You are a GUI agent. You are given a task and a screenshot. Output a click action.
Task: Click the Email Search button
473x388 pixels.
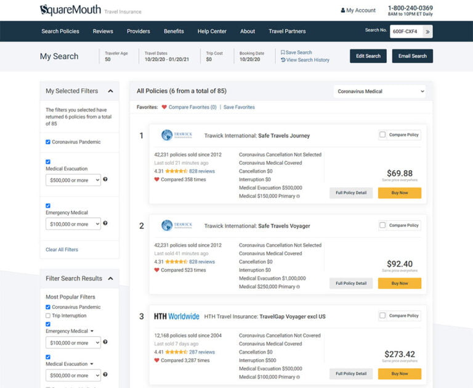(x=413, y=56)
